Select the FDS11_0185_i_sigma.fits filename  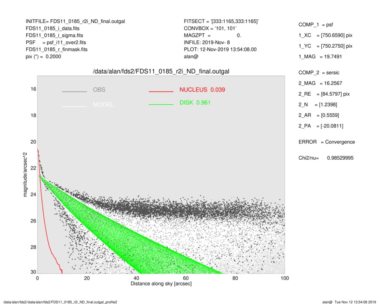pos(54,35)
